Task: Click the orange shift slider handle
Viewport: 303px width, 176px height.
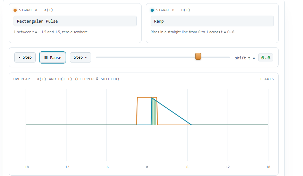Action: (x=198, y=56)
